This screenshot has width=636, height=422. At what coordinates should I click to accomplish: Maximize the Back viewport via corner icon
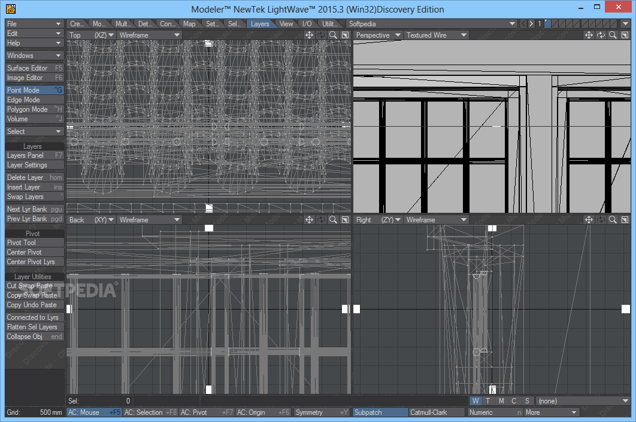coord(345,220)
